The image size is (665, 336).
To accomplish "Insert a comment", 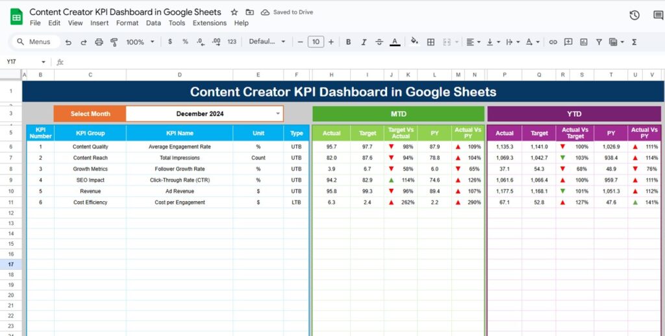I will (568, 42).
